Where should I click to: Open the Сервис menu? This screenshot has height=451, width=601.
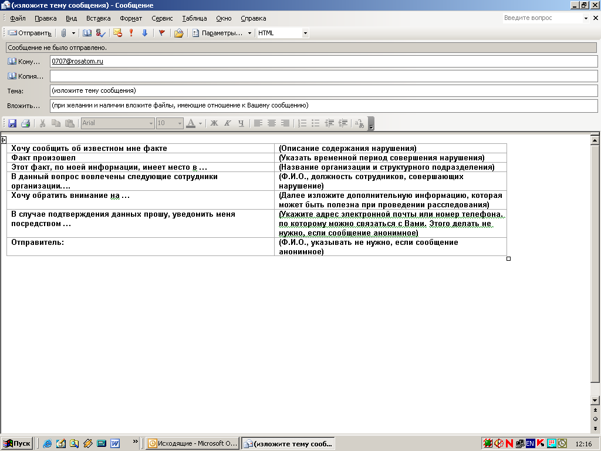[162, 18]
